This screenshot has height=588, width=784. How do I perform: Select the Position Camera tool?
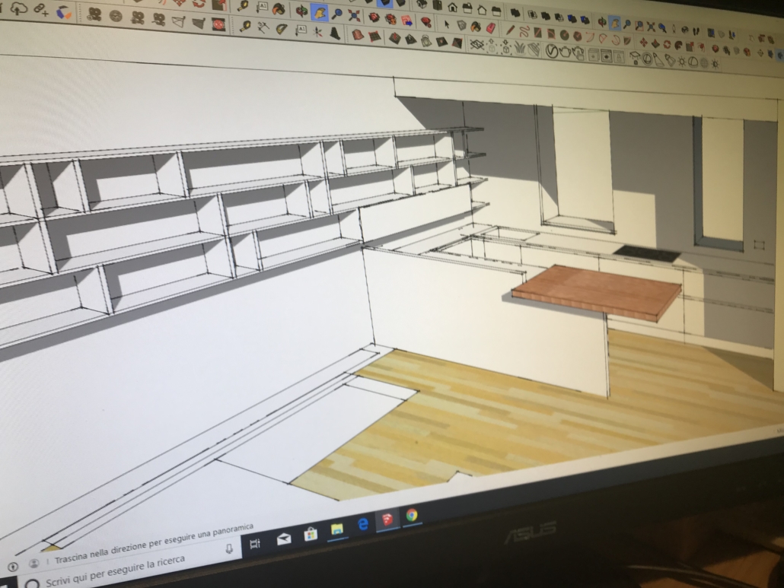[x=674, y=29]
